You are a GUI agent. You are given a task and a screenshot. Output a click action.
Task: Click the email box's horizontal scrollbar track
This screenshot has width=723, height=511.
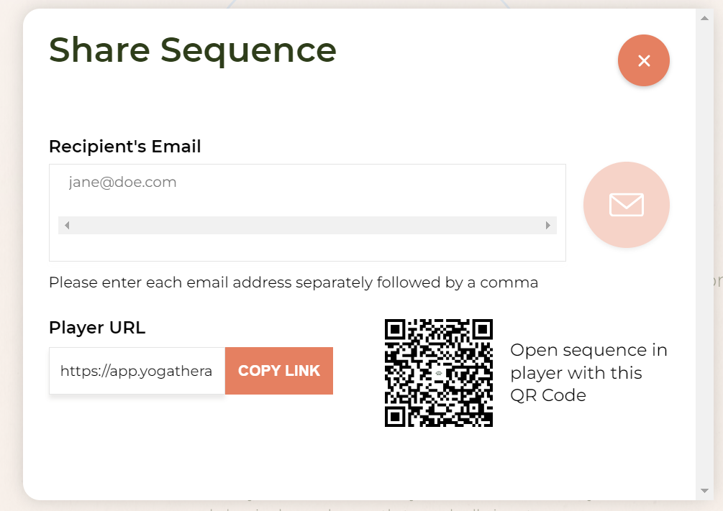click(307, 226)
